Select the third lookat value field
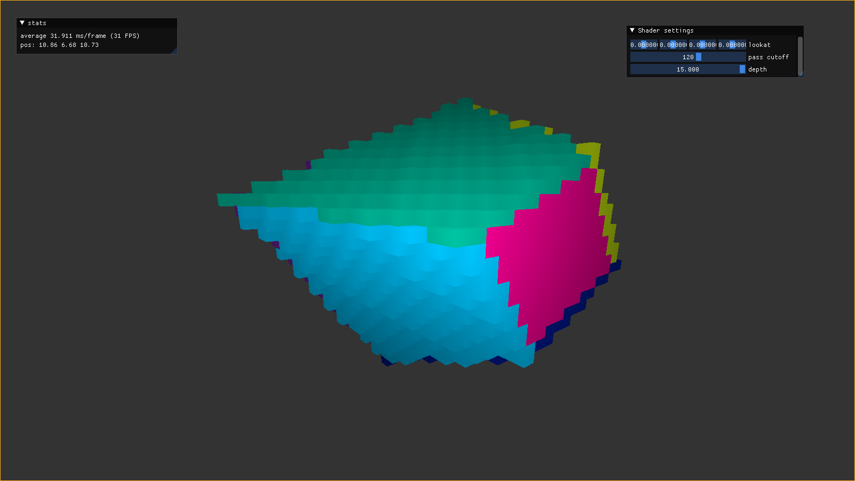855x481 pixels. [702, 45]
